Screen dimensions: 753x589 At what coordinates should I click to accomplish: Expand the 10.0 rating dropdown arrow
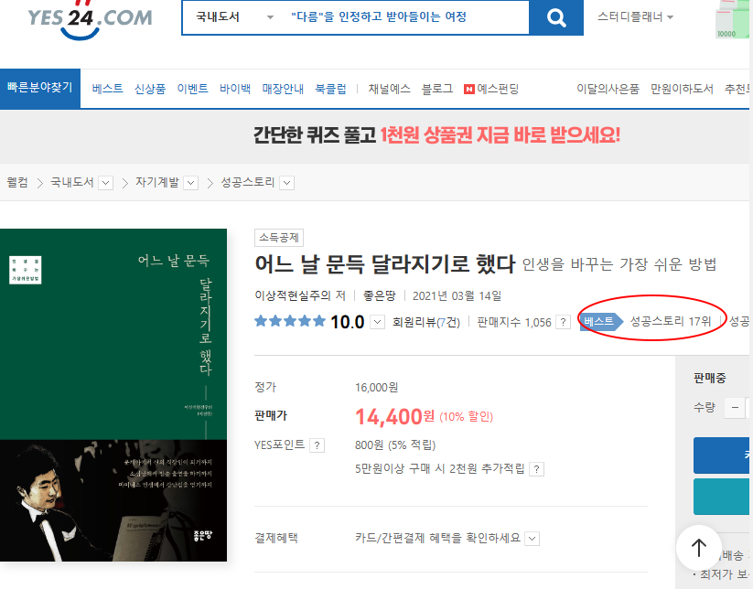point(378,322)
